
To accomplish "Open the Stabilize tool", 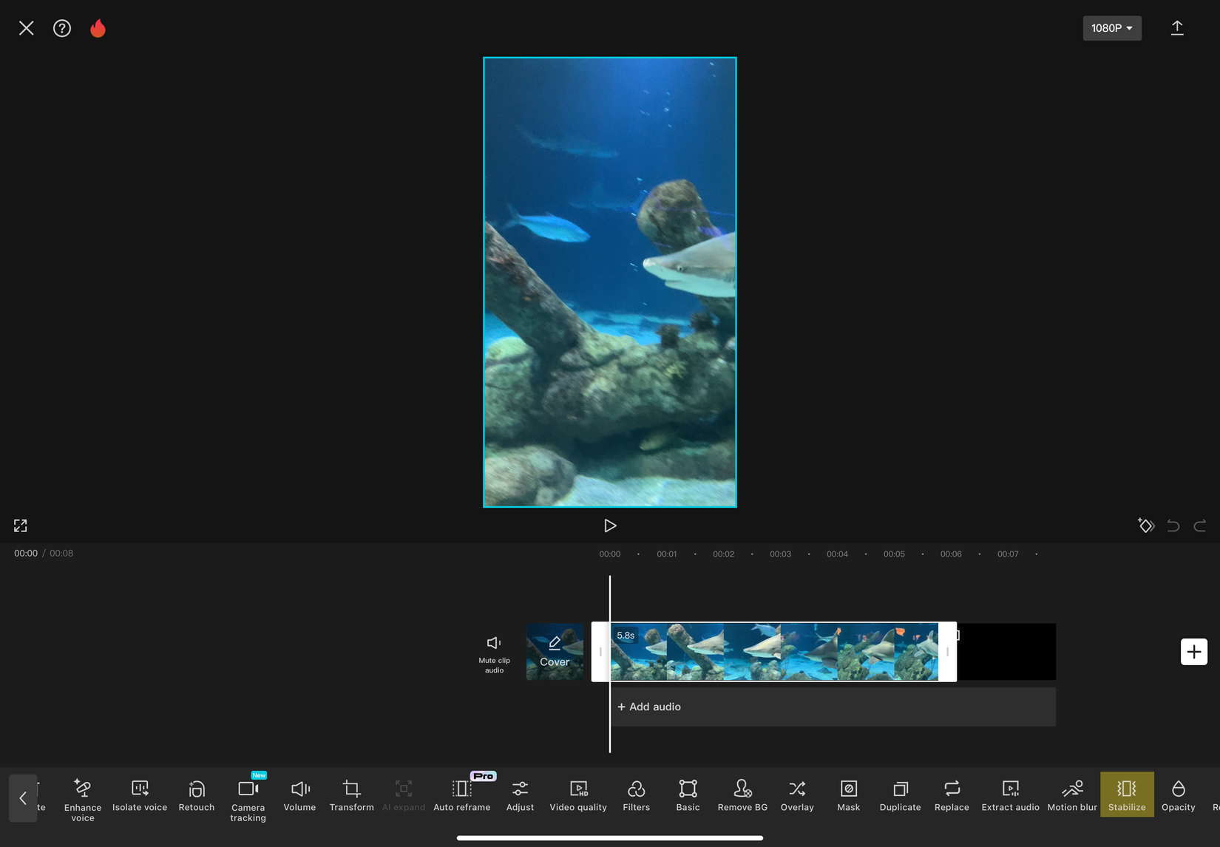I will [x=1126, y=795].
